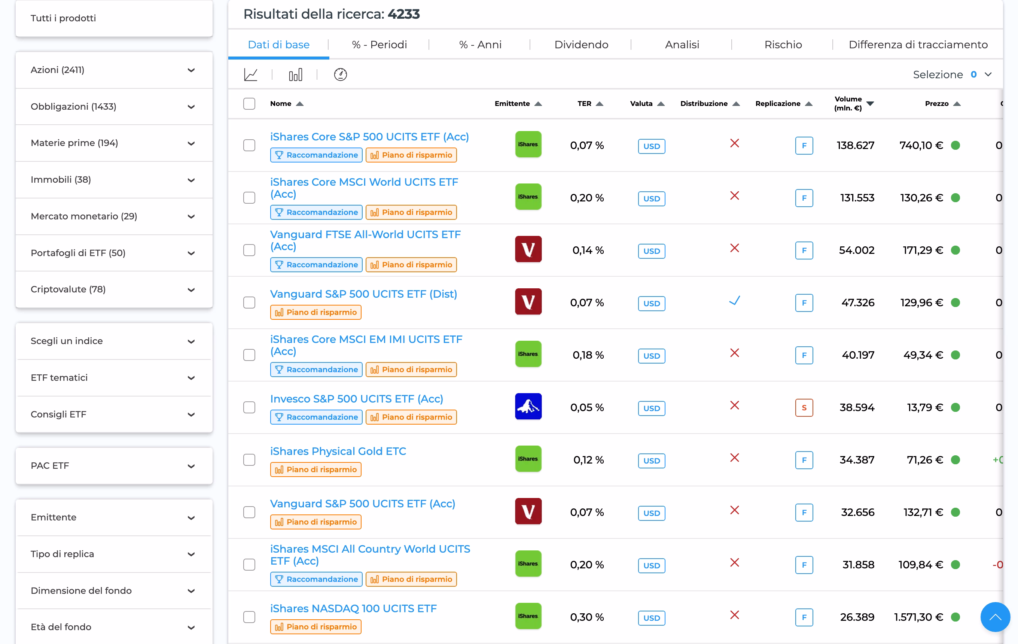Sort by Volume column arrow
This screenshot has height=644, width=1018.
(870, 104)
